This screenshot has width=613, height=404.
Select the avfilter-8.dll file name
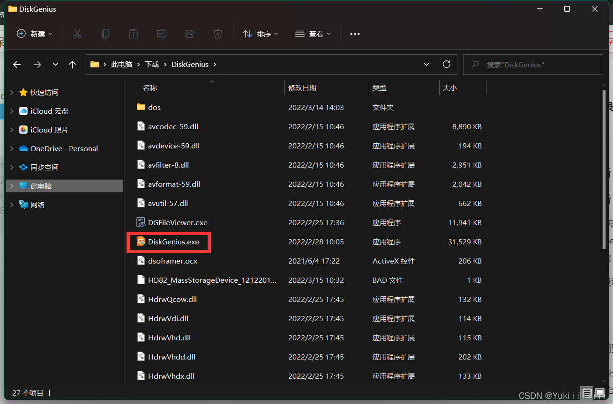coord(169,165)
